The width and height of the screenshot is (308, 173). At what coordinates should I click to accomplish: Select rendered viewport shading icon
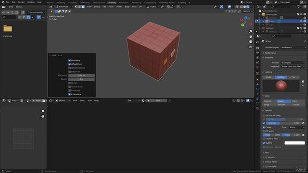pyautogui.click(x=248, y=7)
